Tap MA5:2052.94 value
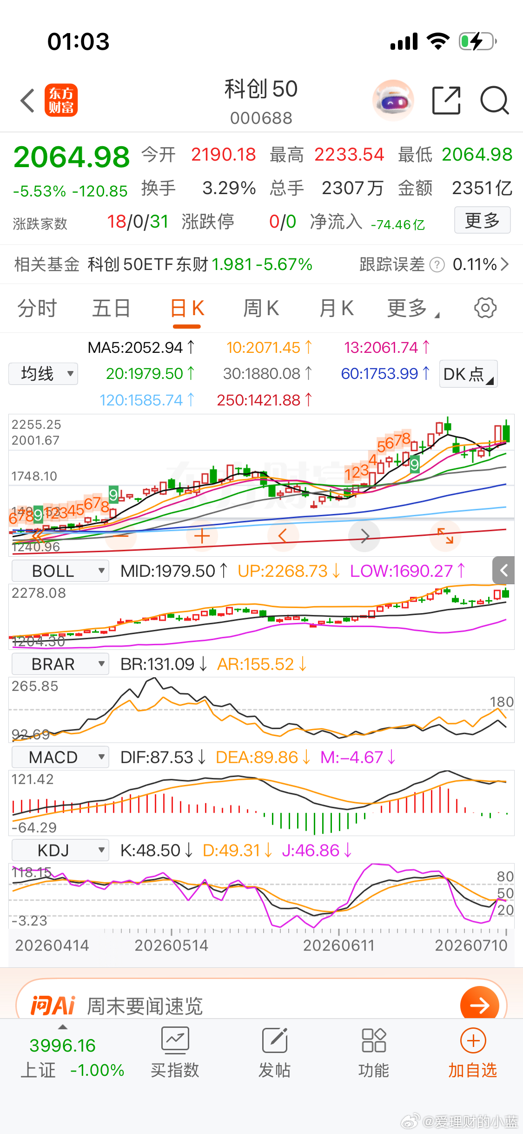Screen dimensions: 523x1134 point(141,347)
